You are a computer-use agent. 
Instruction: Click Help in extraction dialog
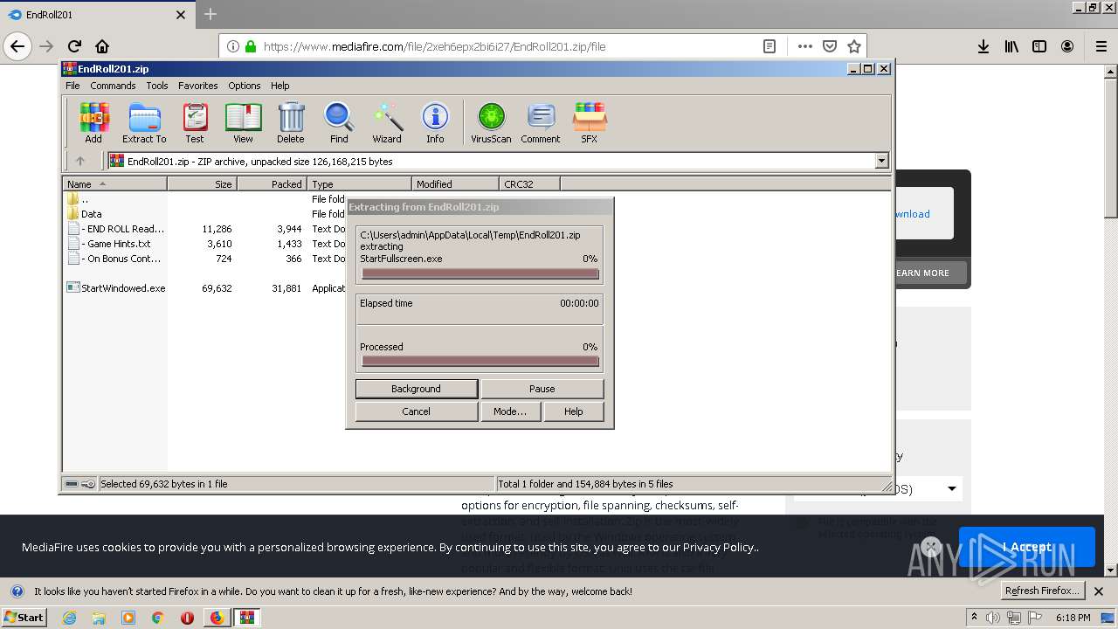[x=573, y=411]
